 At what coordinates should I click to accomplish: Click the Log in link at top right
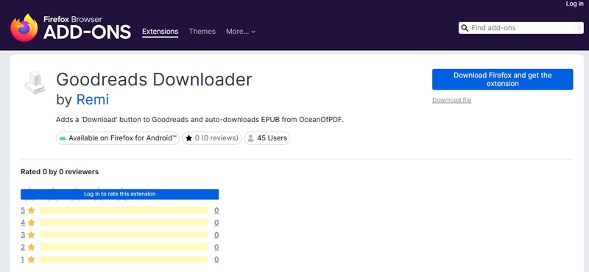tap(575, 4)
